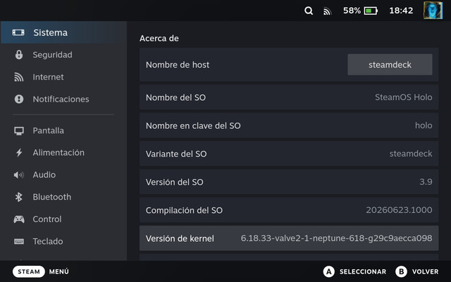This screenshot has height=282, width=451.
Task: Select the Teclado settings label
Action: [48, 241]
